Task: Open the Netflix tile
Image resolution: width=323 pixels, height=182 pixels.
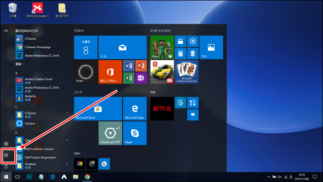Action: [162, 108]
